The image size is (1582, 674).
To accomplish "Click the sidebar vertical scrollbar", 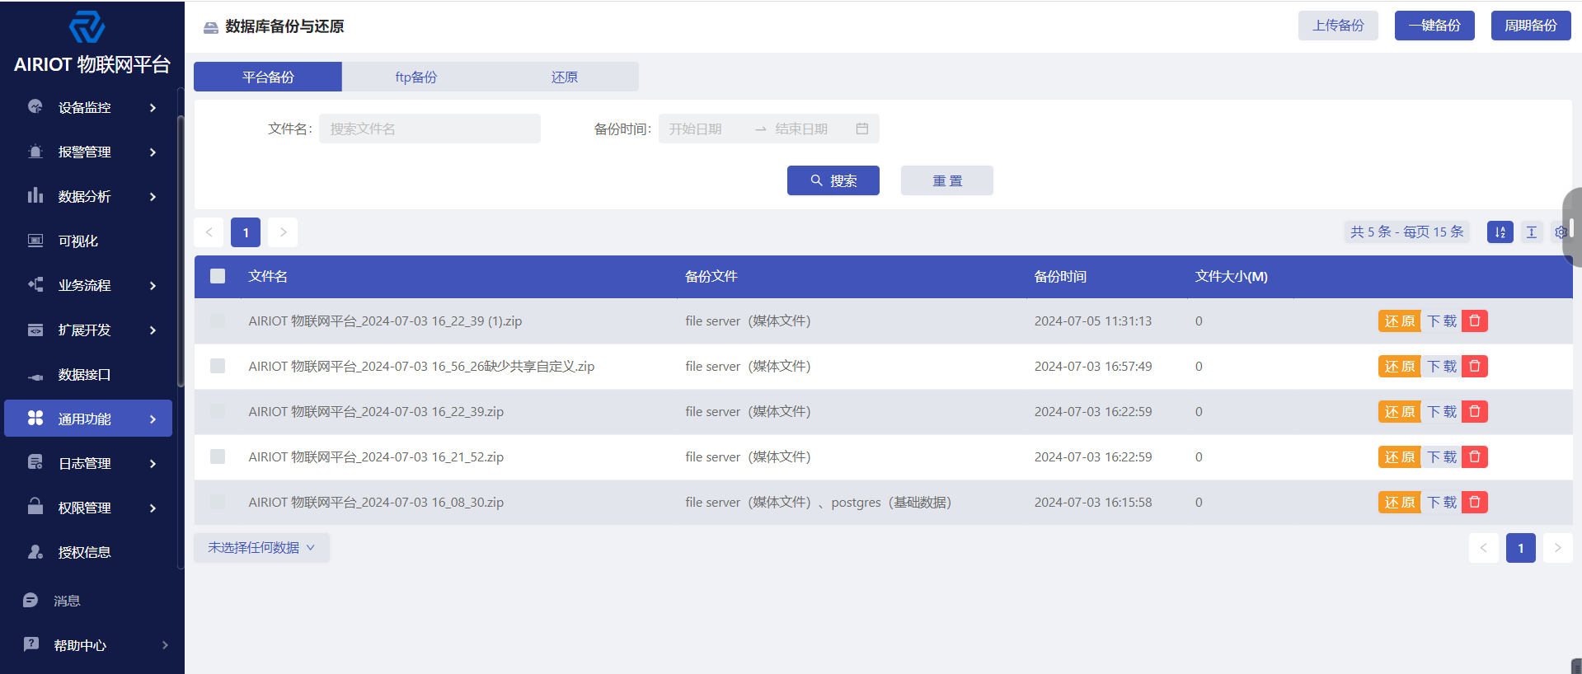I will (x=181, y=251).
